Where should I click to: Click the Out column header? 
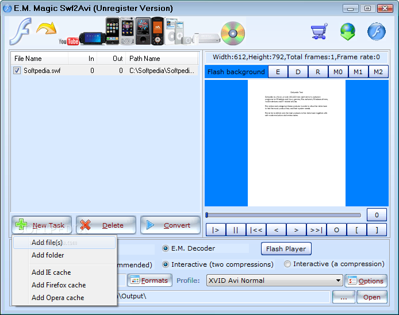(112, 59)
